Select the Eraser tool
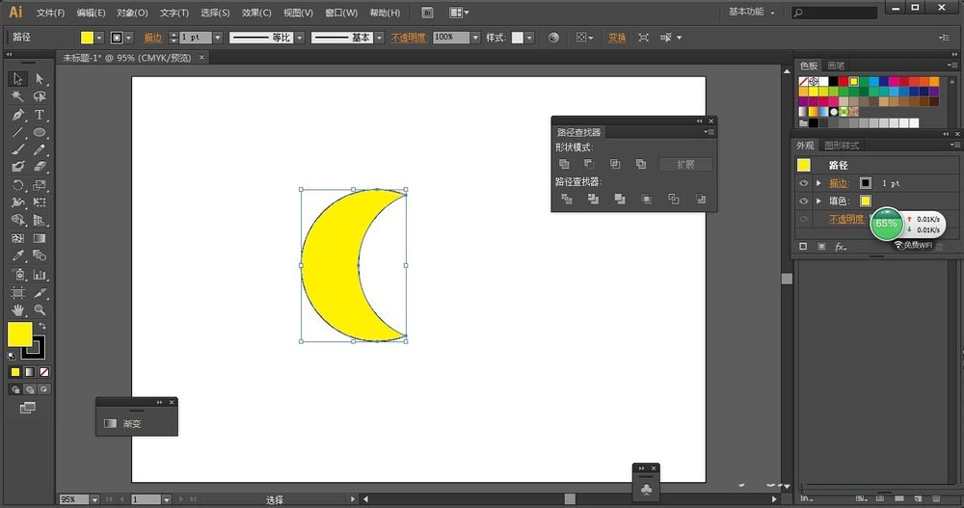 click(40, 167)
